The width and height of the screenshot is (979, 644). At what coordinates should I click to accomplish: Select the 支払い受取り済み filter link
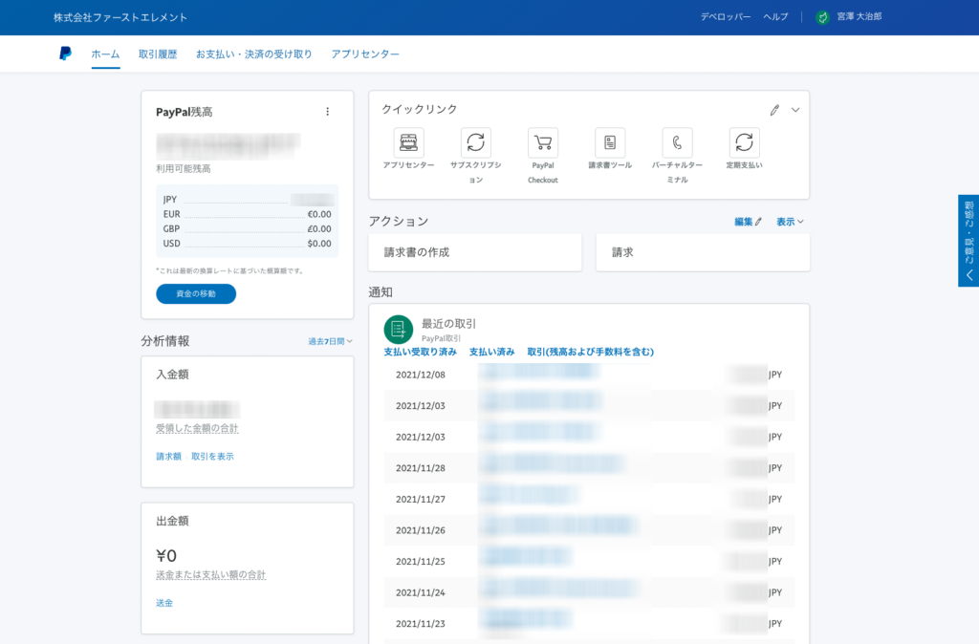(421, 352)
